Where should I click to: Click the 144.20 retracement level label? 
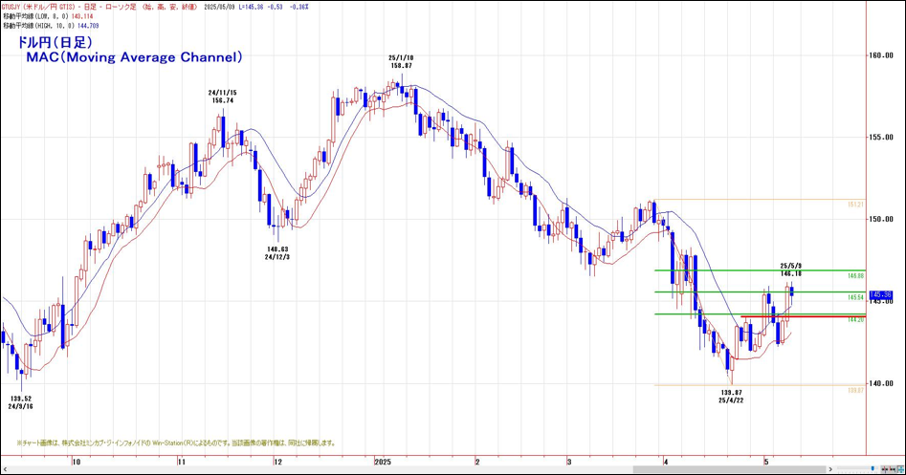point(855,319)
